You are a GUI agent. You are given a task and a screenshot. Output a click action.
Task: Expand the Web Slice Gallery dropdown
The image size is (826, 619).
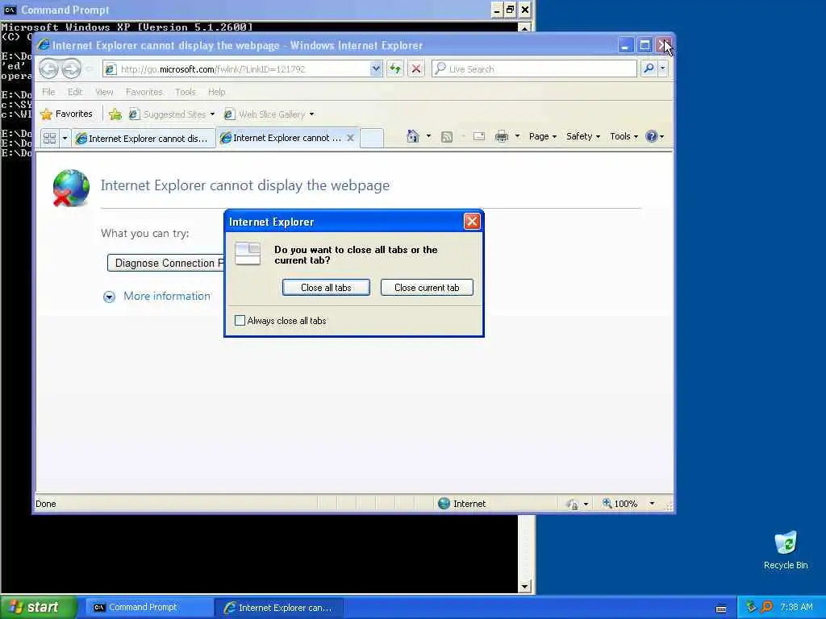[312, 114]
